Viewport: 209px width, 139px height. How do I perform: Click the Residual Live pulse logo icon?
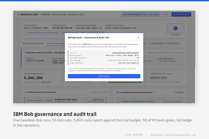click(18, 14)
